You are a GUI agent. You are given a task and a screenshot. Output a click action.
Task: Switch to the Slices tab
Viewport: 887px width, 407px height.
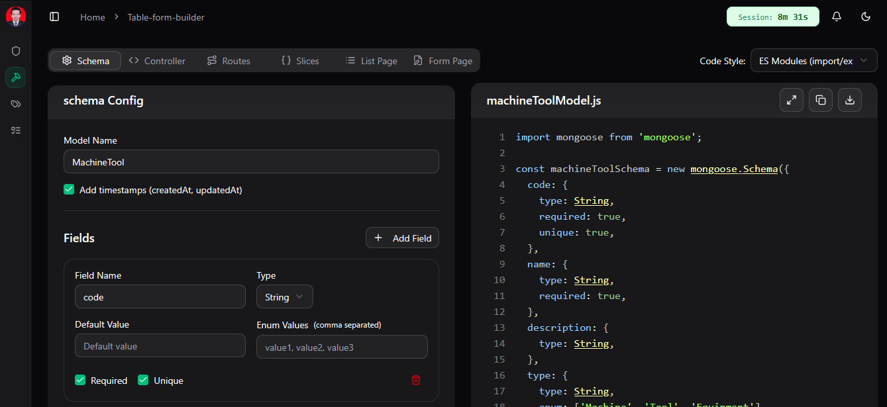[x=300, y=61]
